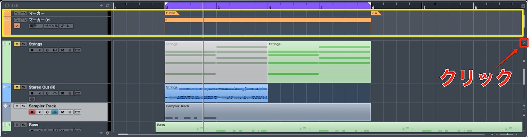The image size is (529, 137).
Task: Open Edit Channel Settings for Strings
Action: (x=47, y=50)
